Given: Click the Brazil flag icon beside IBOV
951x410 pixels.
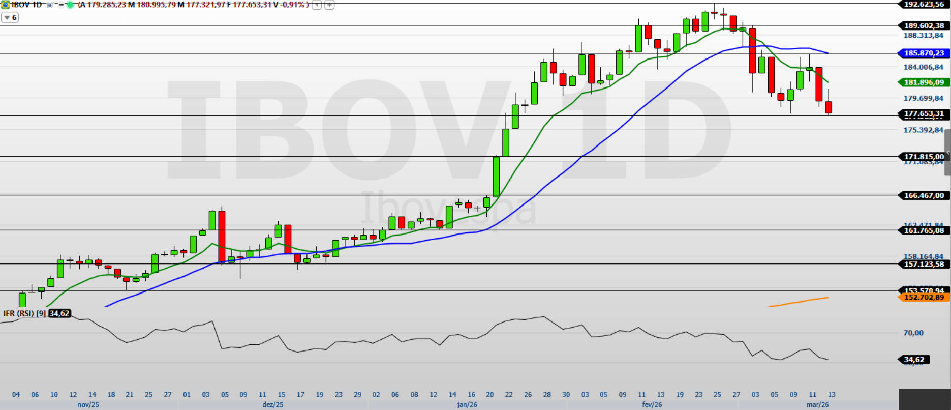Looking at the screenshot, I should 5,5.
